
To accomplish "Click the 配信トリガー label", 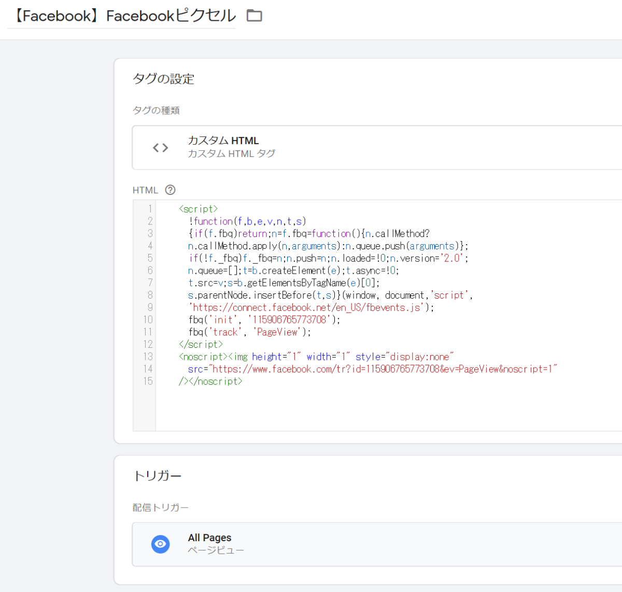I will pos(161,508).
